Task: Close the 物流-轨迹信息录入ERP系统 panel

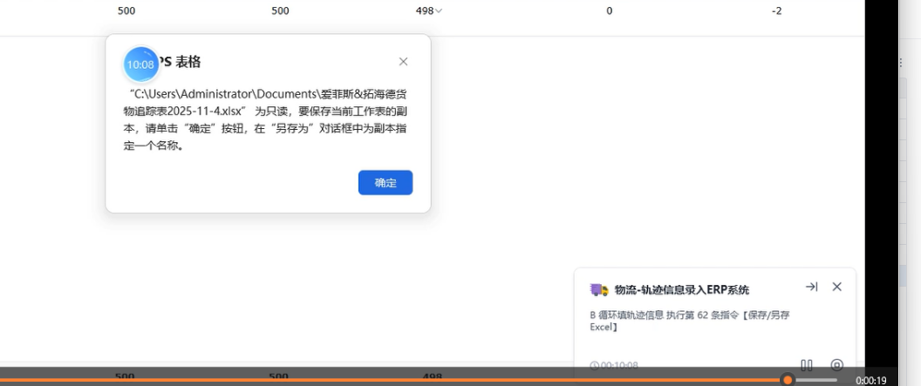Action: (837, 287)
